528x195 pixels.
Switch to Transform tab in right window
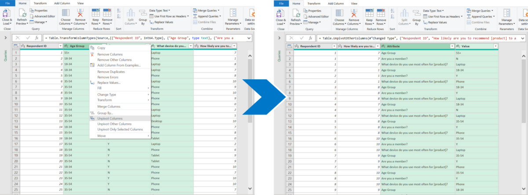click(314, 3)
